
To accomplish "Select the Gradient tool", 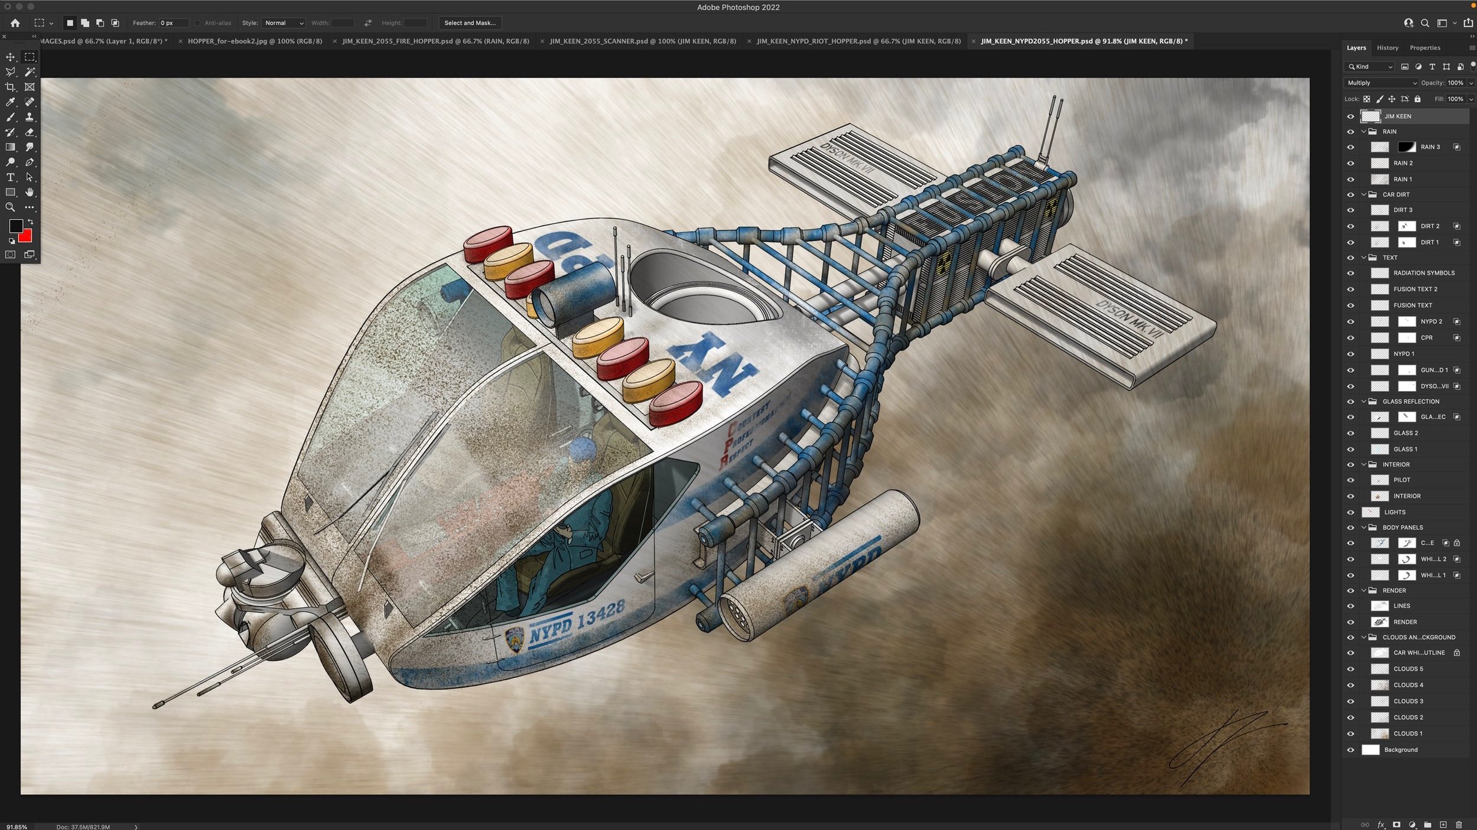I will click(10, 147).
